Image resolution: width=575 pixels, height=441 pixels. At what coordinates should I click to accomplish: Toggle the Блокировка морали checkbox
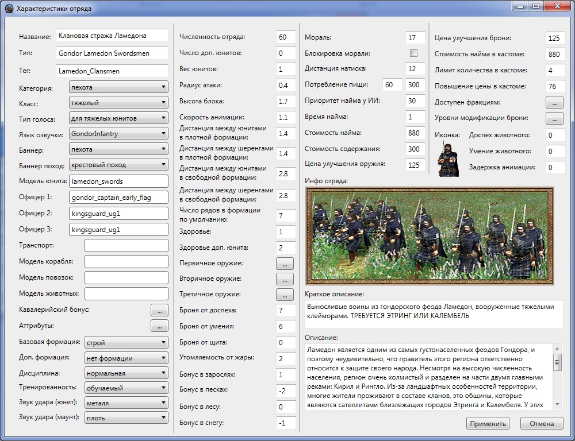[x=413, y=53]
